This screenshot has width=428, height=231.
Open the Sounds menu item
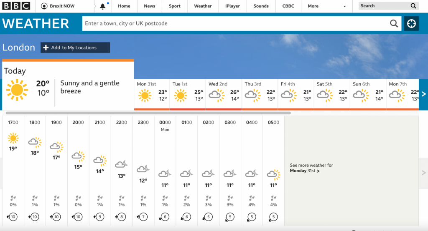pos(261,6)
